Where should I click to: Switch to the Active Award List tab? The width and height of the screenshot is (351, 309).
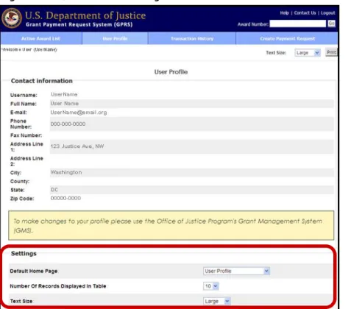click(x=40, y=38)
